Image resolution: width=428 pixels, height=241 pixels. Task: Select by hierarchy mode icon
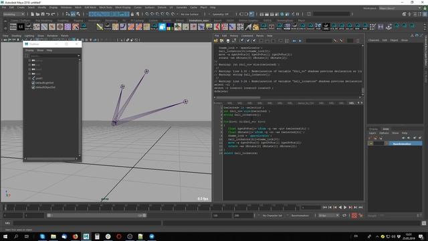68,14
